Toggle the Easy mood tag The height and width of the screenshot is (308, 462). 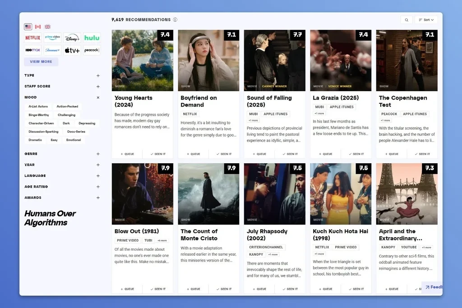54,140
